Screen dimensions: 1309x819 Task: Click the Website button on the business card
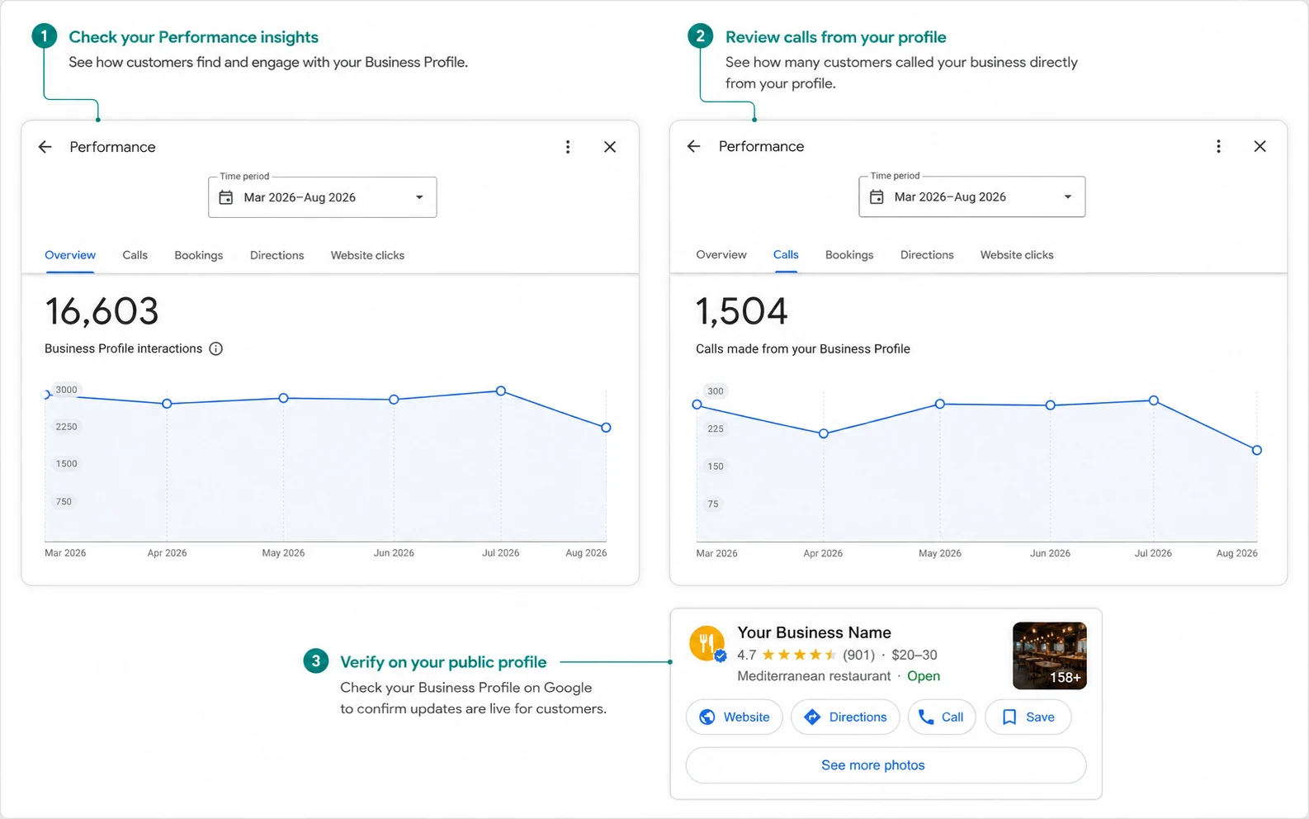click(735, 717)
